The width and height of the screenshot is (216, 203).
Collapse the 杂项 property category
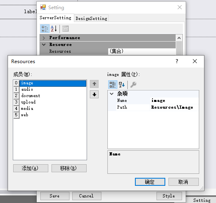tap(111, 94)
